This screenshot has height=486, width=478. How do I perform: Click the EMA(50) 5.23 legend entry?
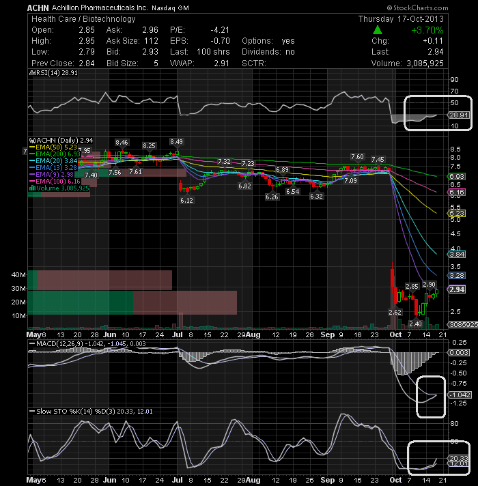pos(53,147)
